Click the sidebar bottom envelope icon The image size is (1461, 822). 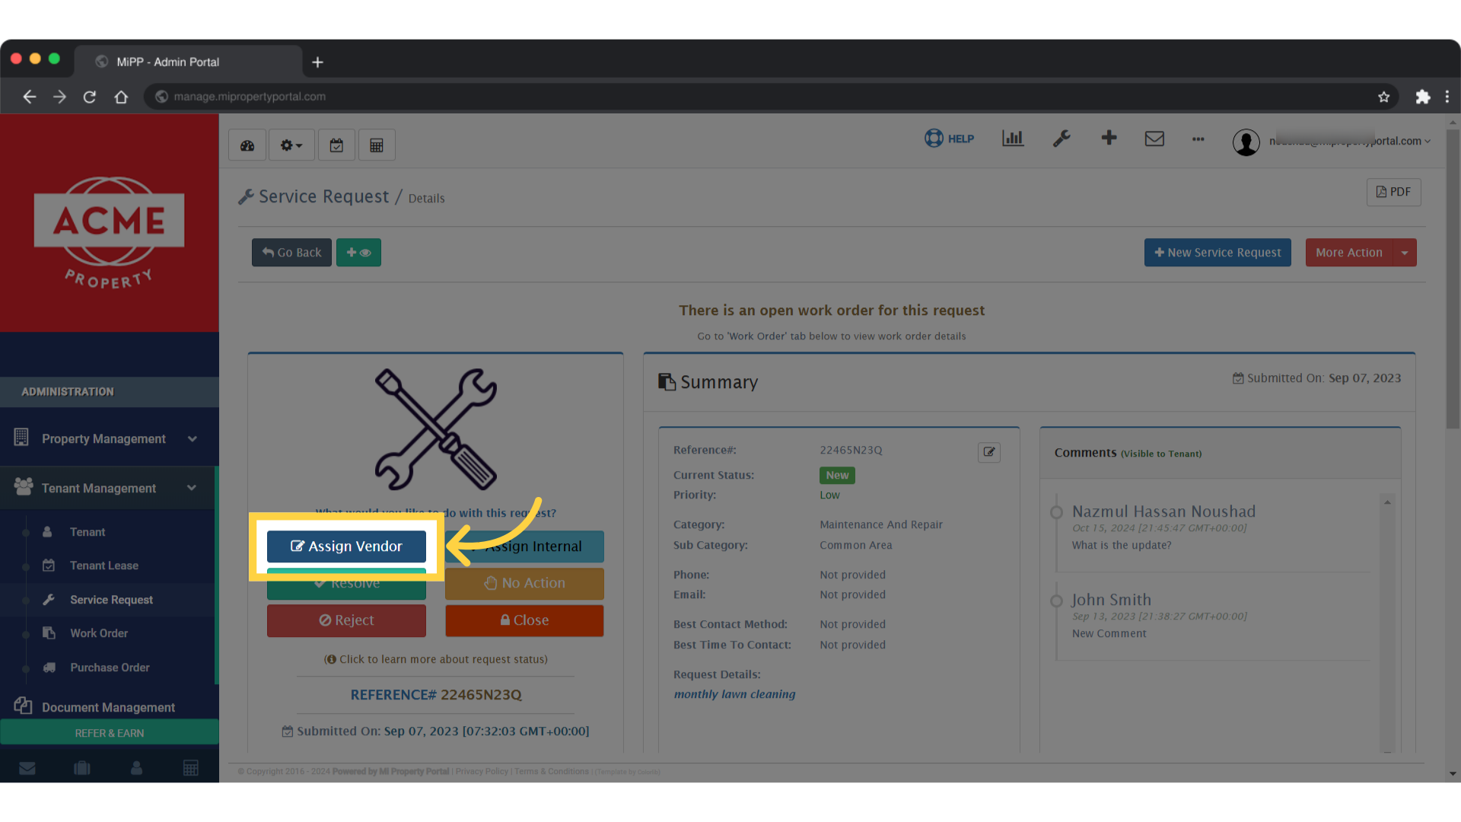click(27, 768)
